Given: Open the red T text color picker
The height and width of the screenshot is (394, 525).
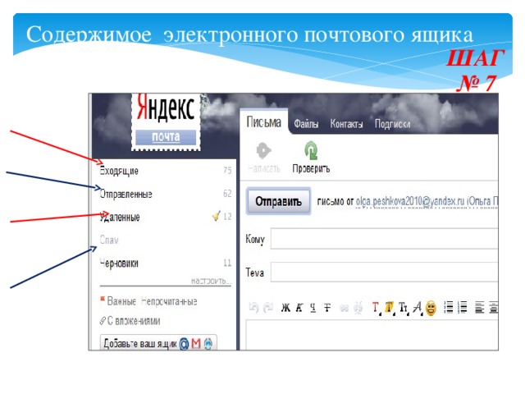Looking at the screenshot, I should 377,308.
